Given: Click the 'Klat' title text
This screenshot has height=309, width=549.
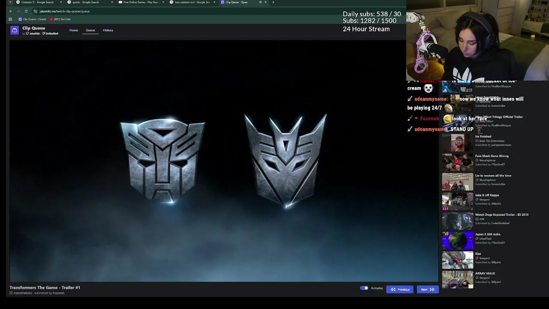Looking at the screenshot, I should (x=478, y=254).
